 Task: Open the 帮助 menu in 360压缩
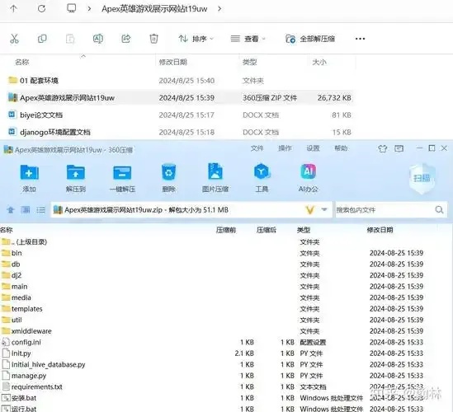tap(341, 148)
